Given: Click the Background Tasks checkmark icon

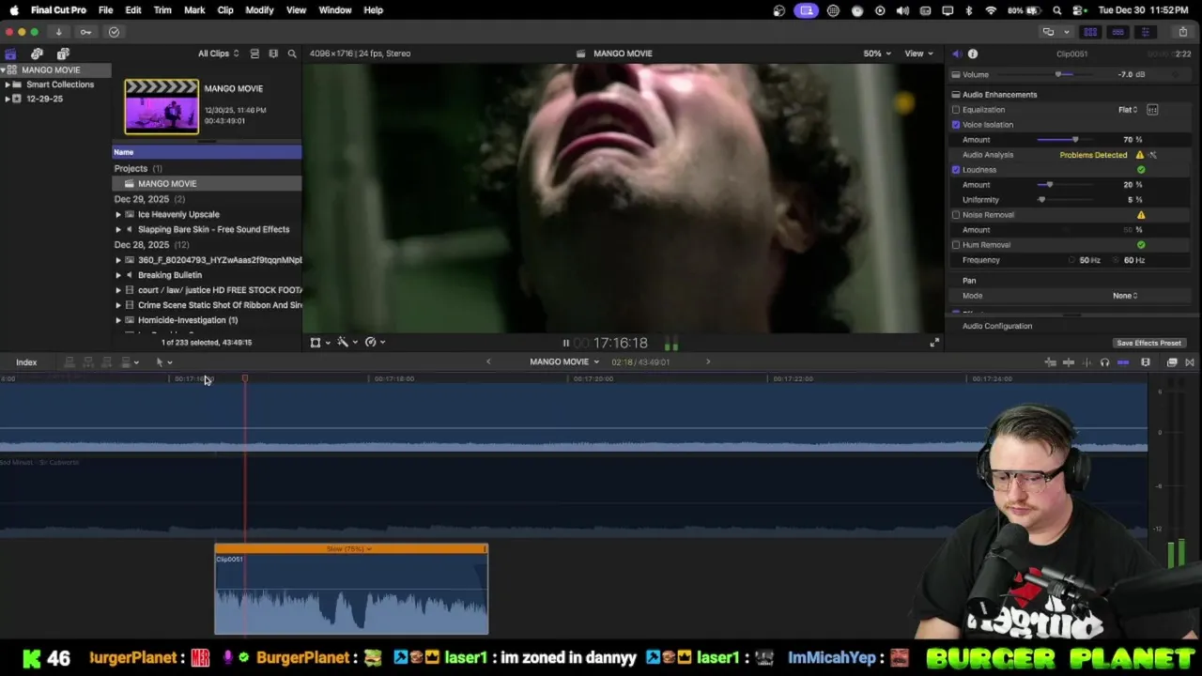Looking at the screenshot, I should tap(114, 32).
